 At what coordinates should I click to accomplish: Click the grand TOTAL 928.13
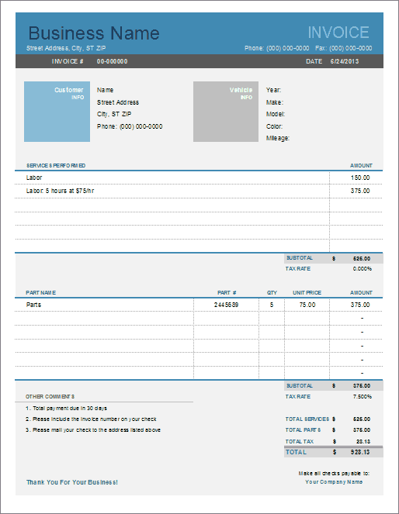coord(360,453)
